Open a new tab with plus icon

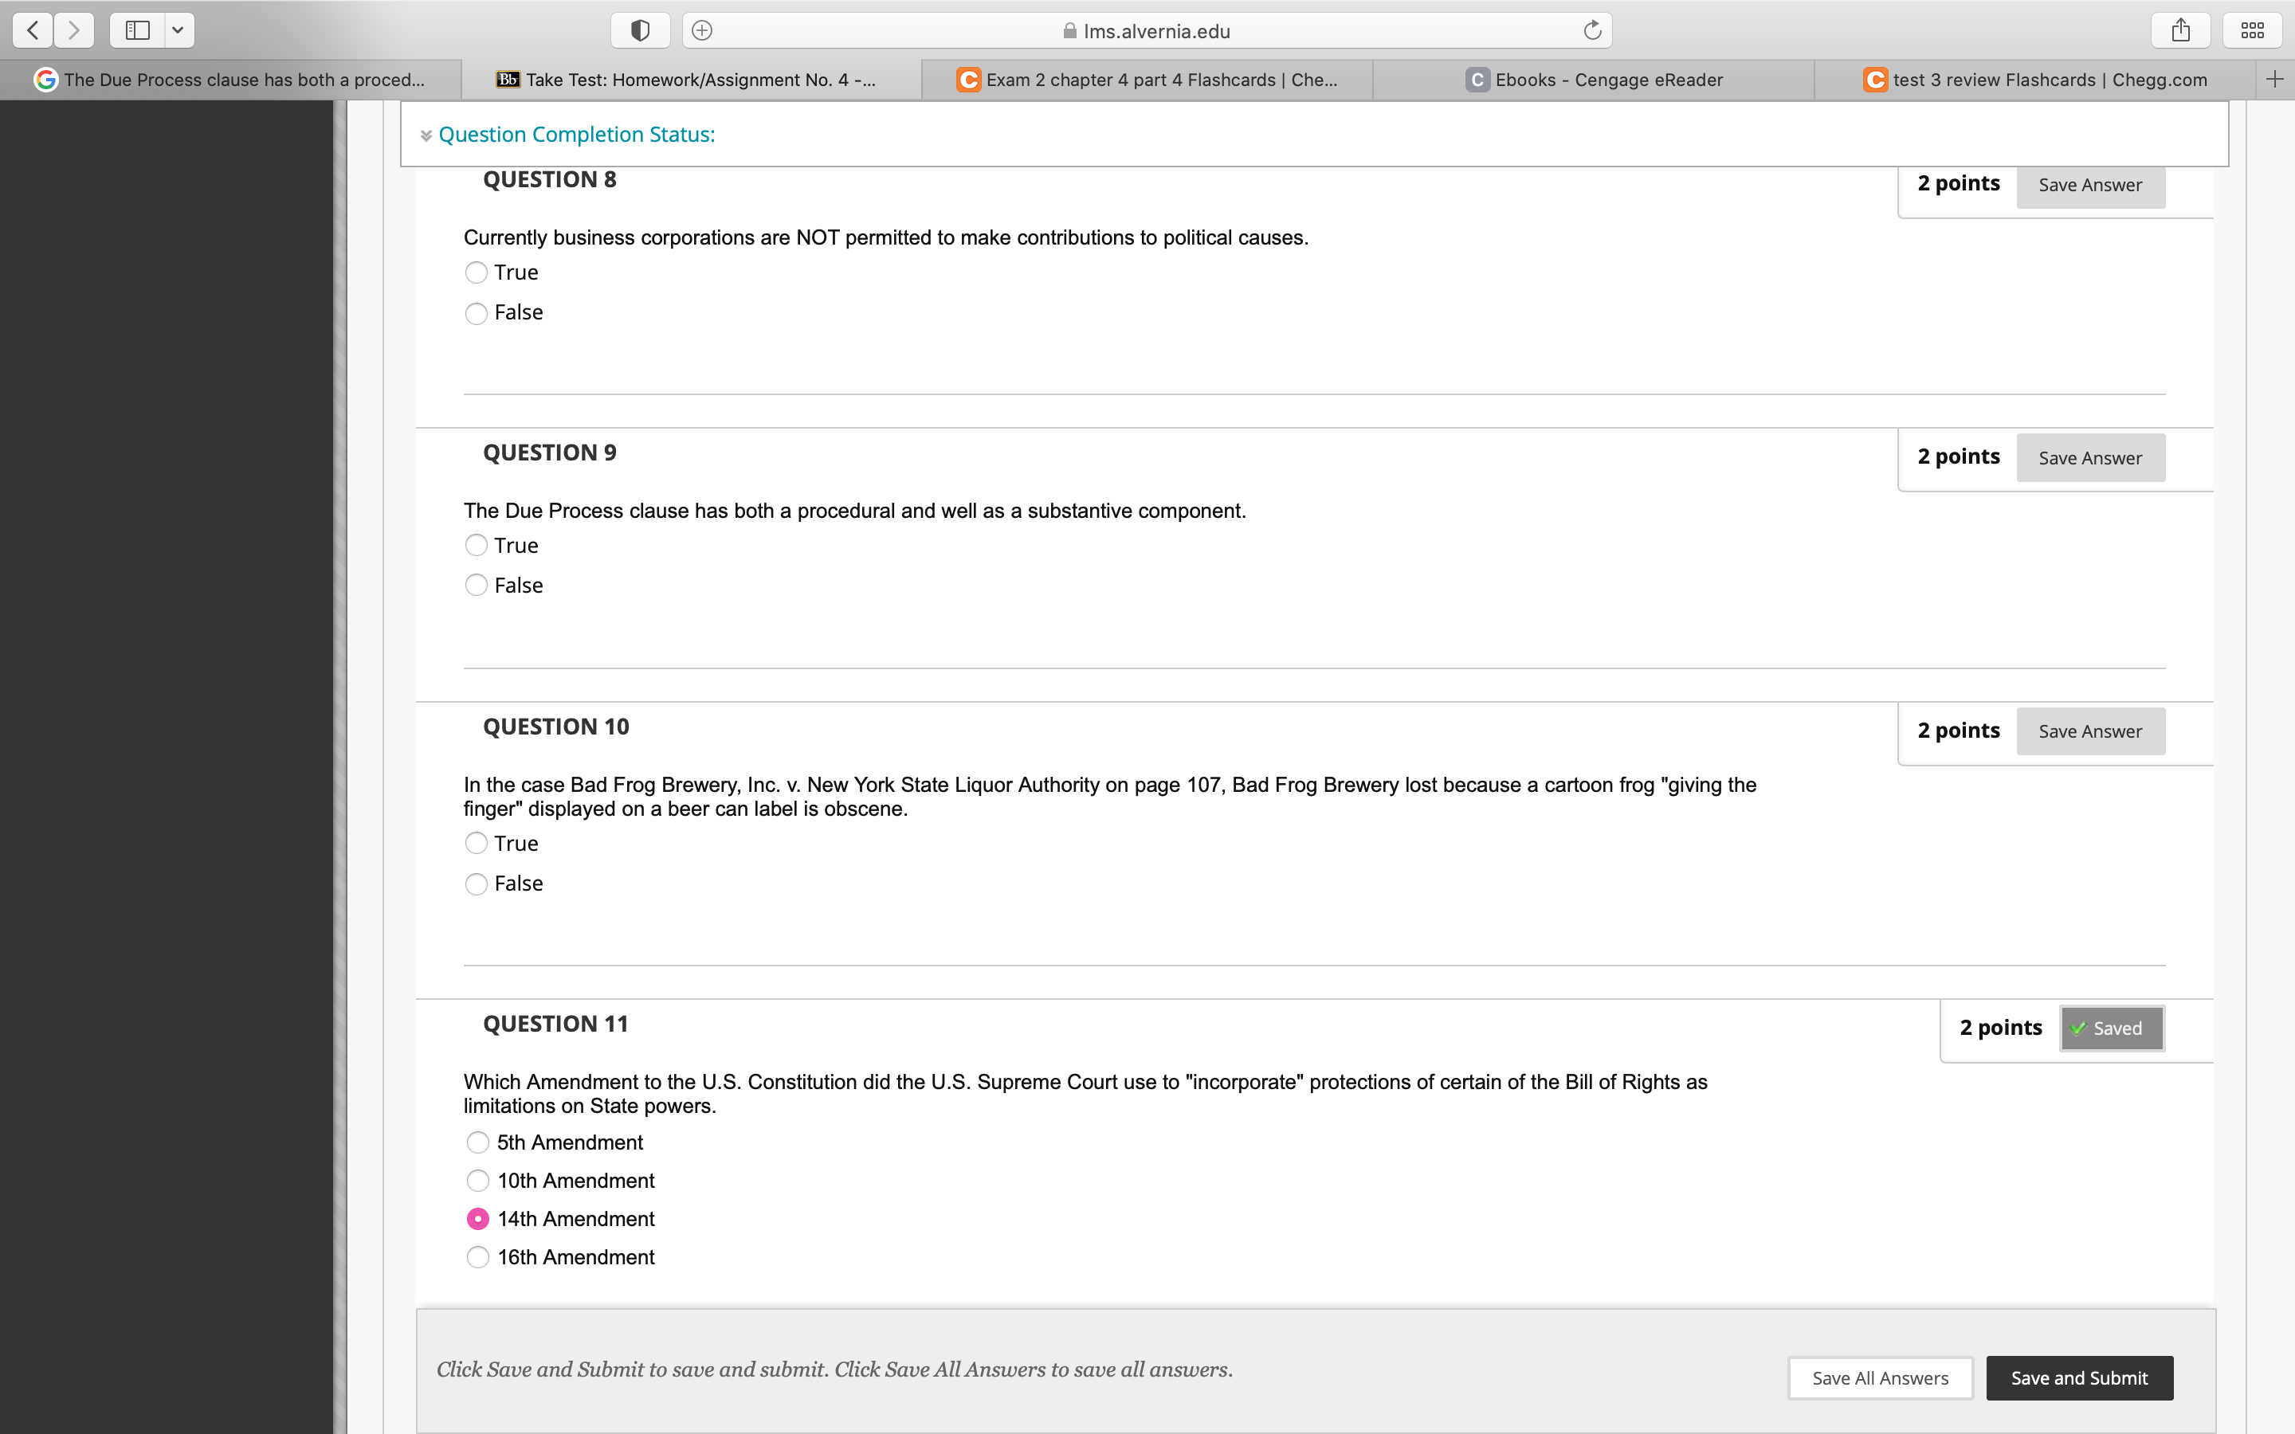pyautogui.click(x=2274, y=80)
